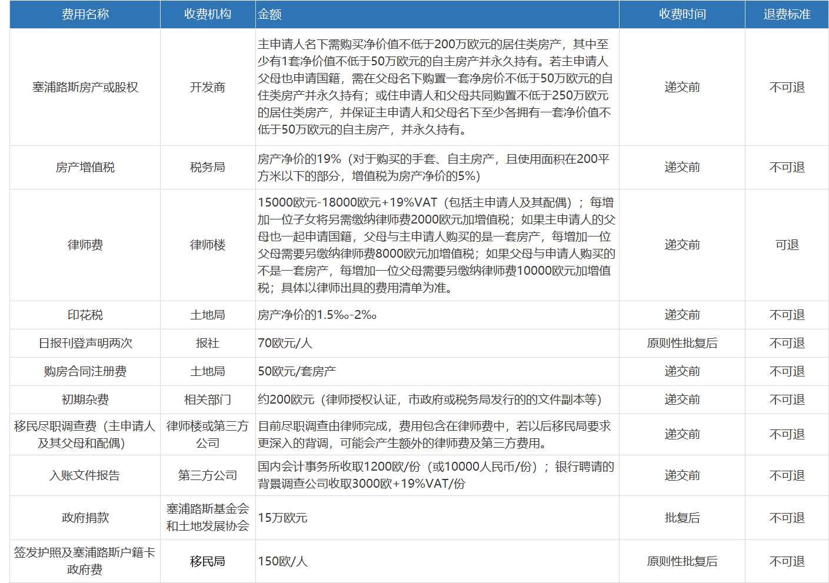Click the 批复后 timing cell for 政府捐款
829x583 pixels.
pos(682,518)
